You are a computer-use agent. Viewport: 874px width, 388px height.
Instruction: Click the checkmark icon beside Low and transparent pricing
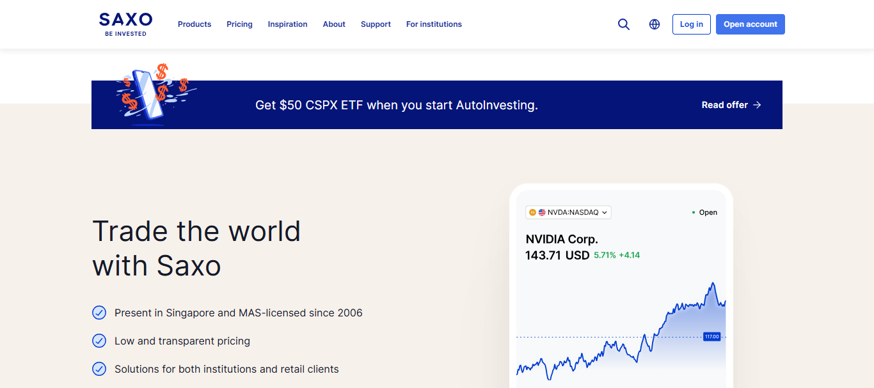pos(99,341)
